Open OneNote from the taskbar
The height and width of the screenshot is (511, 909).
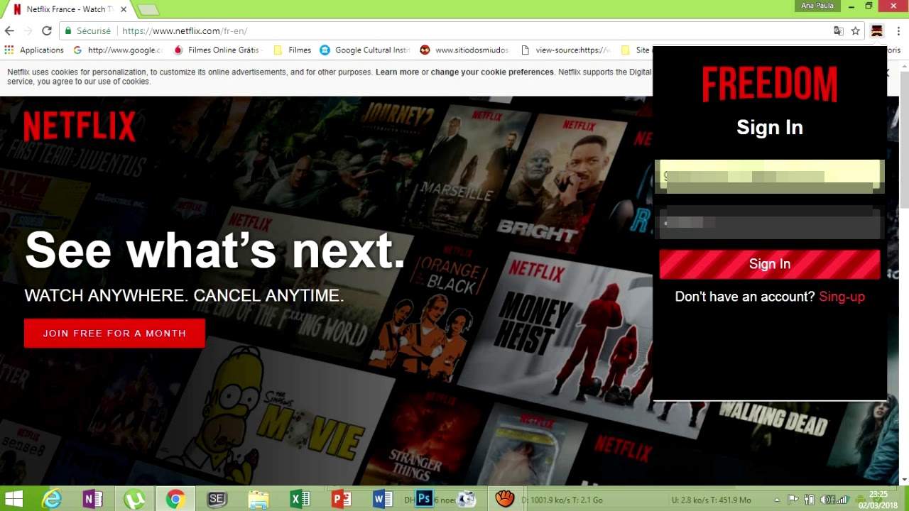pos(93,499)
